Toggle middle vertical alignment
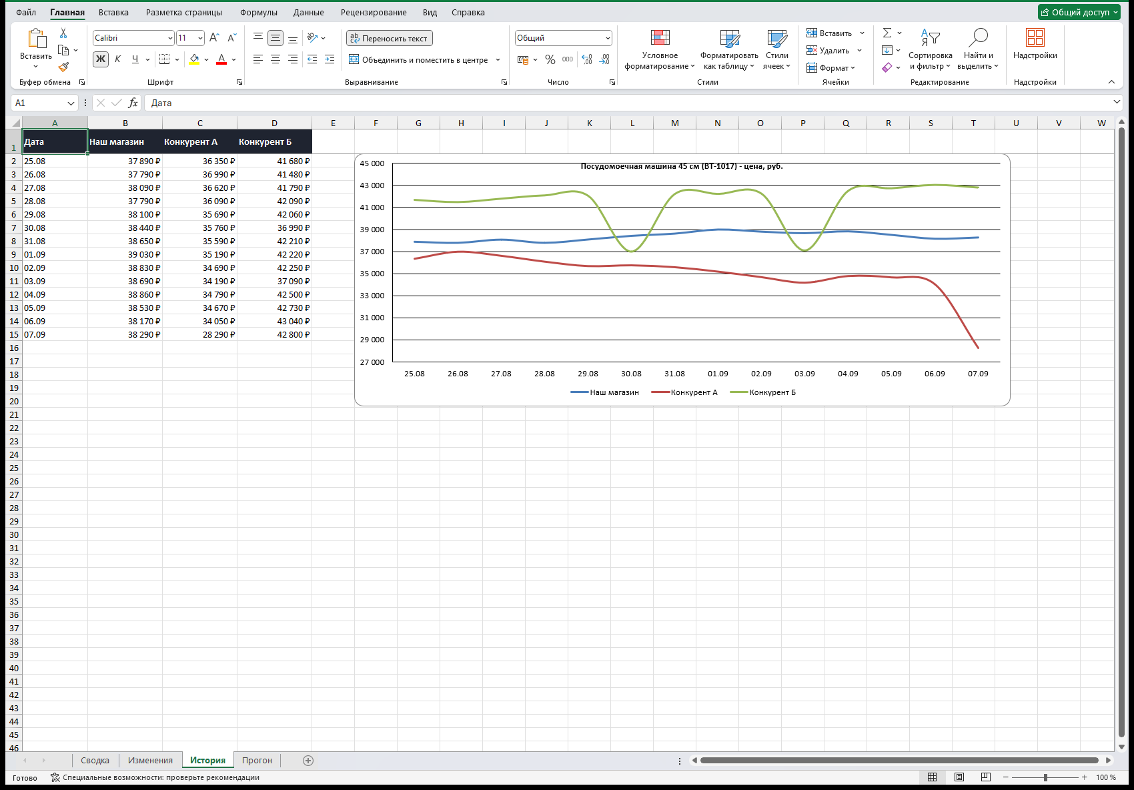Image resolution: width=1134 pixels, height=790 pixels. pos(275,38)
